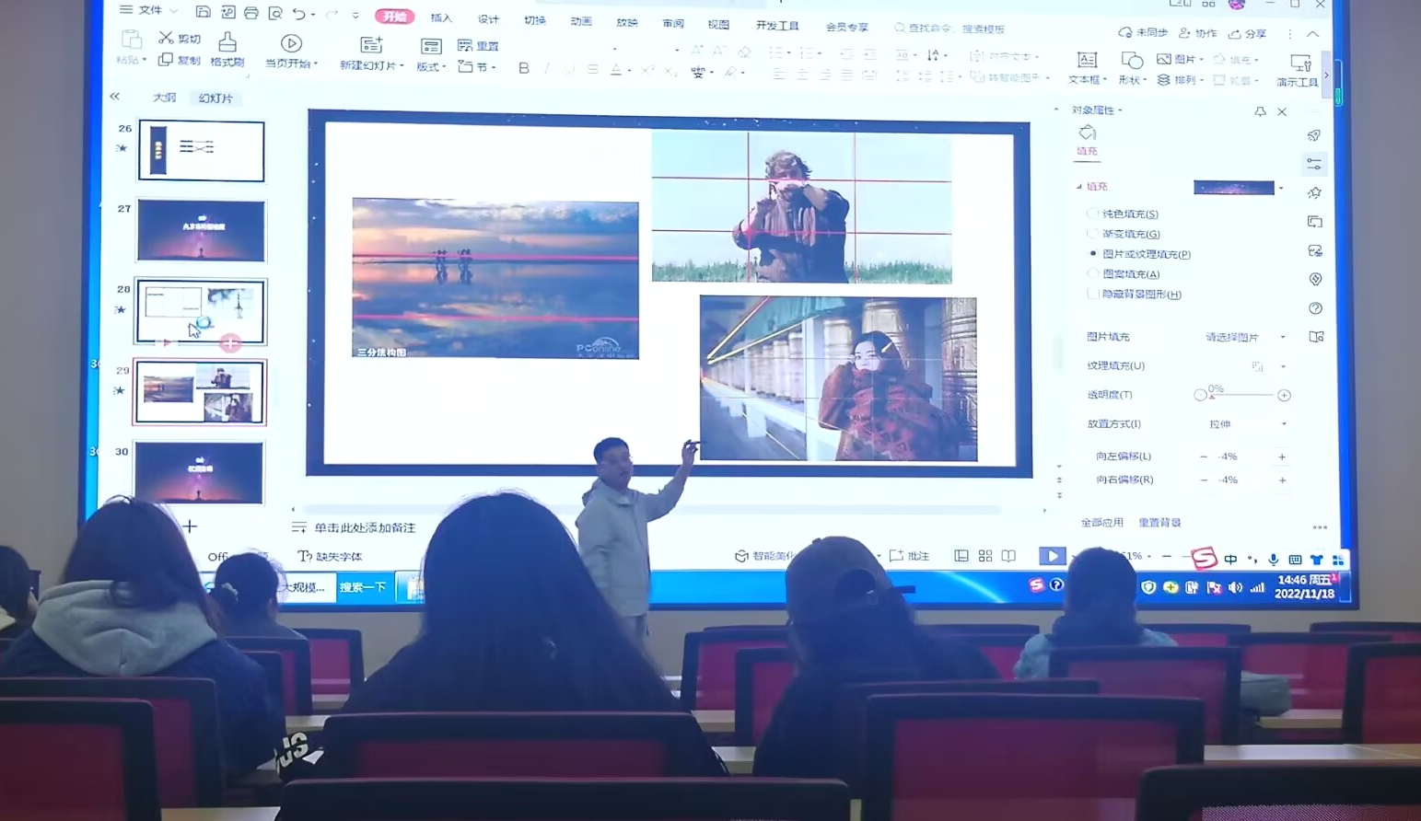Screen dimensions: 1421x821
Task: Click the Save icon in quick access toolbar
Action: (204, 12)
